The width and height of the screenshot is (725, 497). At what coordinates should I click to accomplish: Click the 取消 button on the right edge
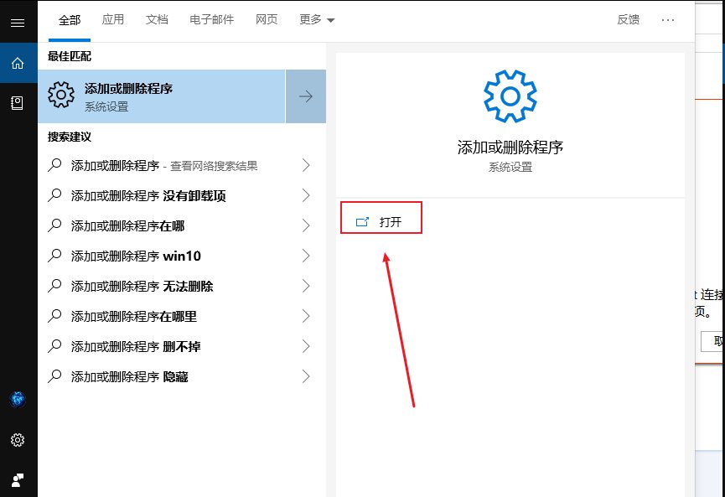pos(717,341)
